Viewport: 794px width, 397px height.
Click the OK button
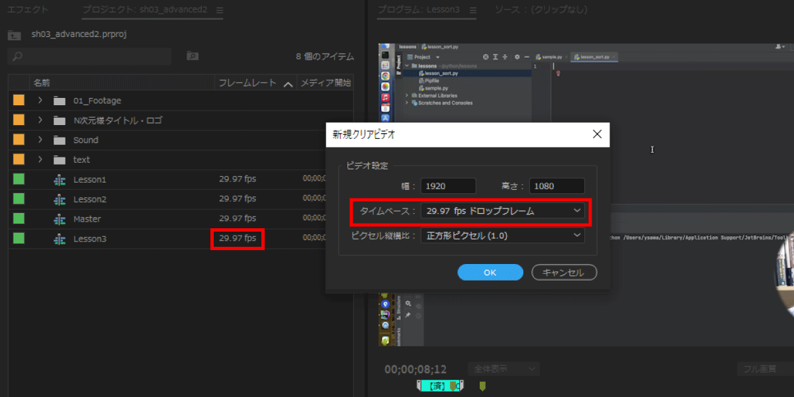click(490, 273)
